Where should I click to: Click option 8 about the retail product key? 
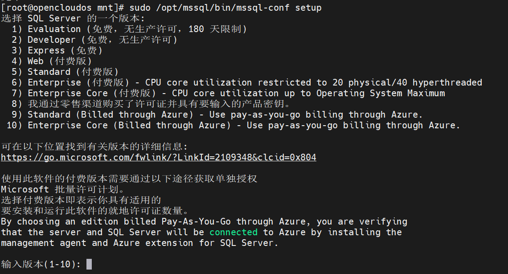click(151, 104)
